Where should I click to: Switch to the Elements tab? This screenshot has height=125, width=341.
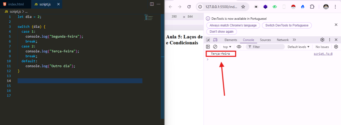point(231,40)
